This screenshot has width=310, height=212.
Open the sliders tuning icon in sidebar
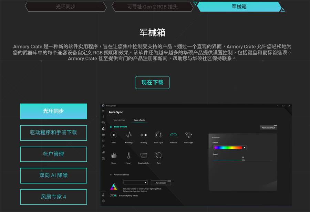[103, 141]
